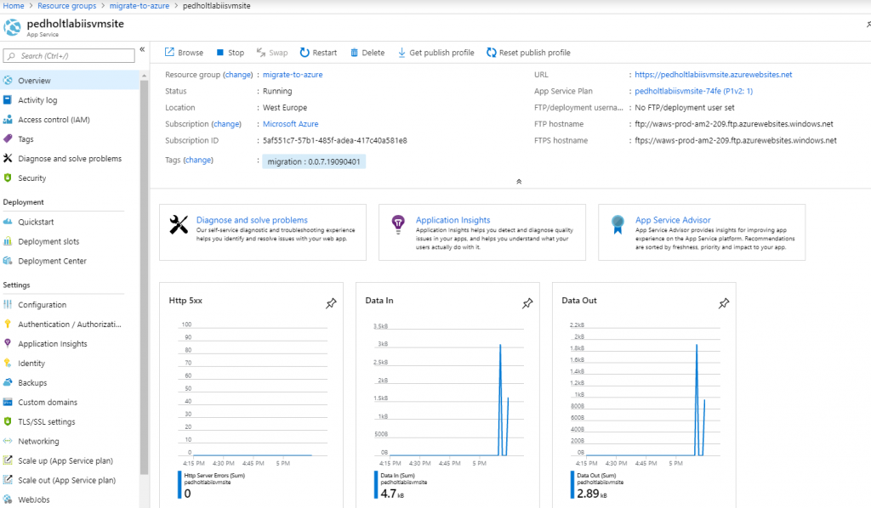871x508 pixels.
Task: Click the Quickstart sidebar icon
Action: (x=7, y=222)
